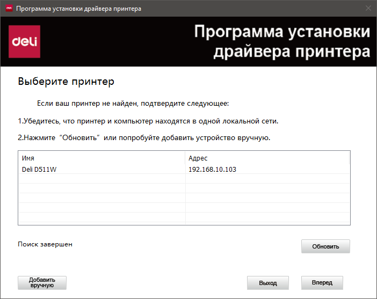Click the Поиск завершен status text
The image size is (377, 299).
(45, 244)
